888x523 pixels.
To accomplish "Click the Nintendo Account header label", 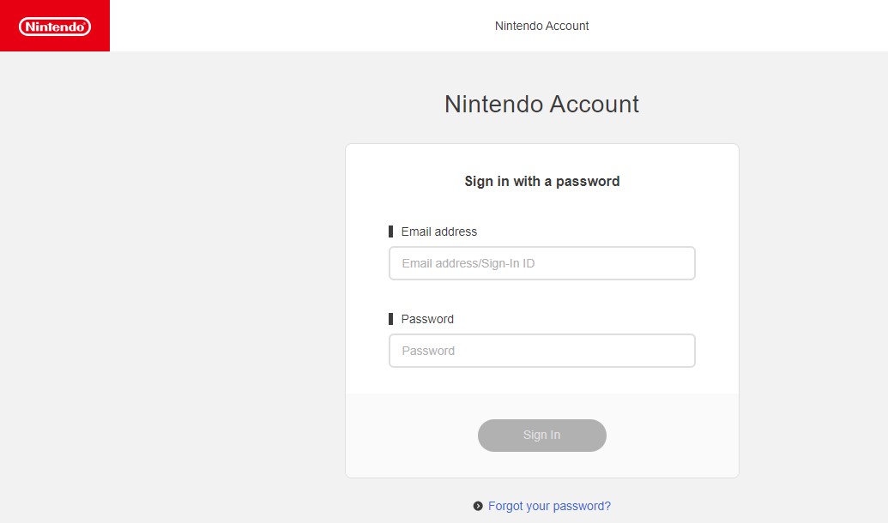I will (541, 26).
